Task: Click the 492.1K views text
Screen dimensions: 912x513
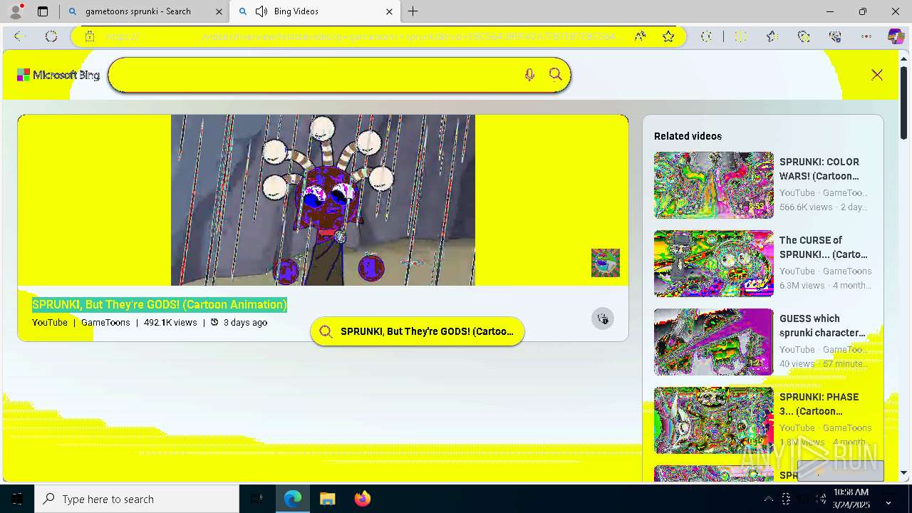Action: 170,323
